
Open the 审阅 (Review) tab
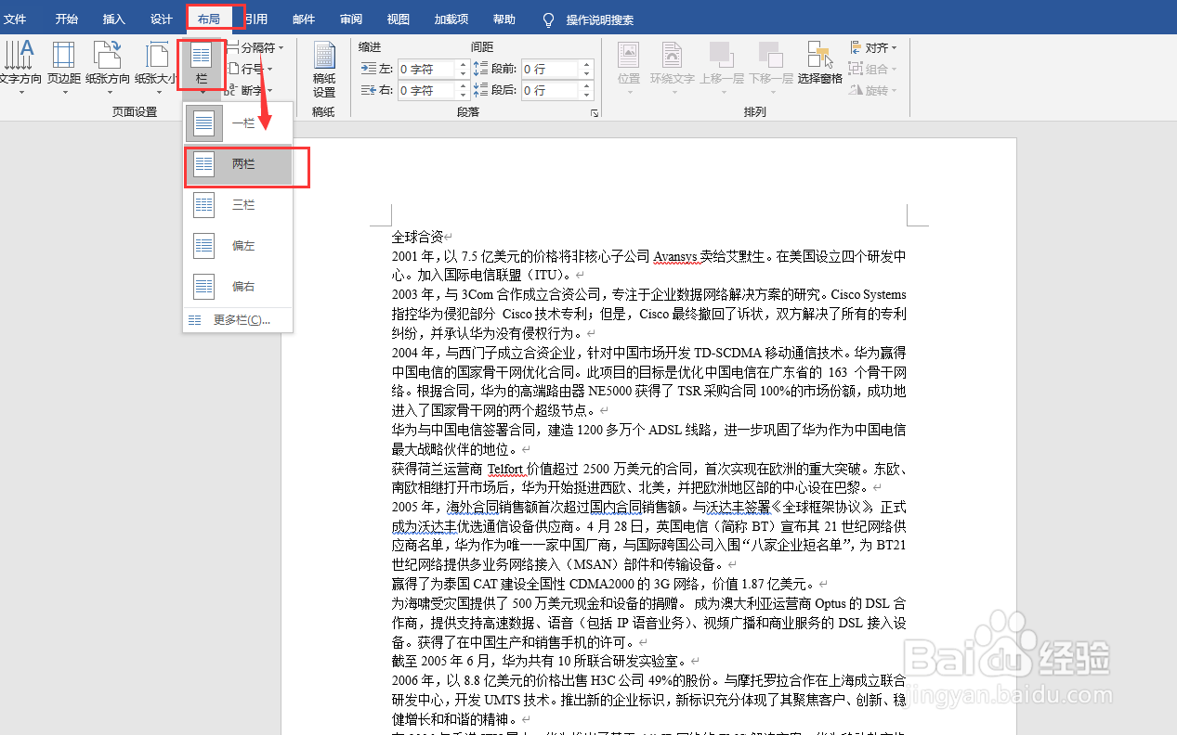coord(351,19)
